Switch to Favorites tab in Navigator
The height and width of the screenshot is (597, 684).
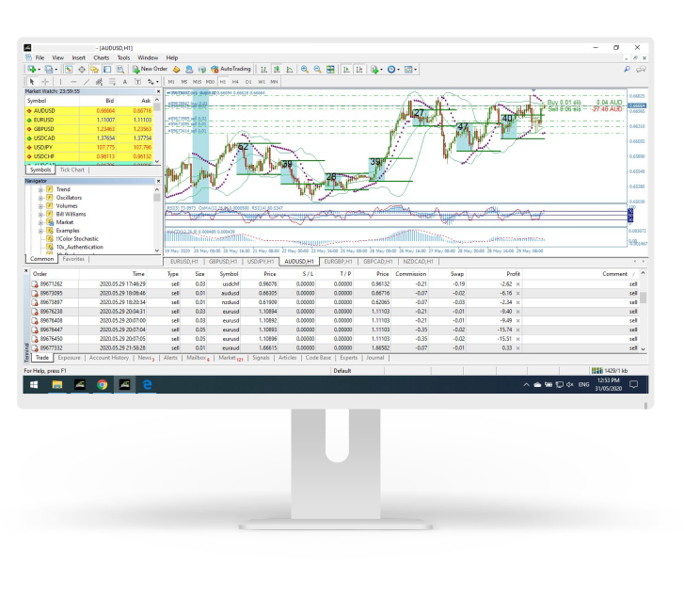(x=73, y=259)
